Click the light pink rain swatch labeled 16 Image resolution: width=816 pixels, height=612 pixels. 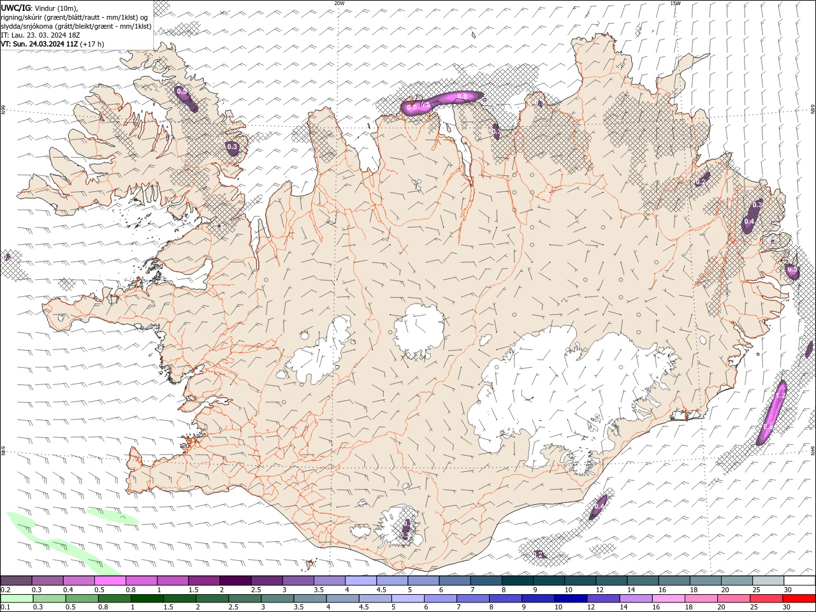click(668, 599)
